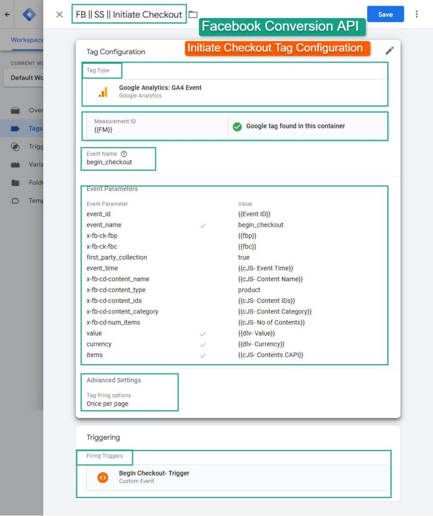This screenshot has width=433, height=516.
Task: Click the {{cJS- Content IDs}} value
Action: (267, 301)
